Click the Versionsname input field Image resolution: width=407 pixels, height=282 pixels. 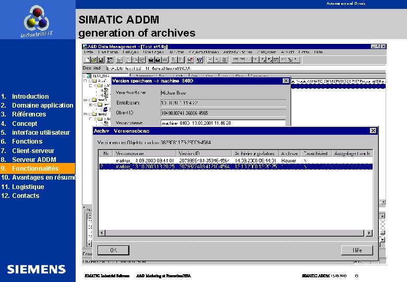click(223, 123)
